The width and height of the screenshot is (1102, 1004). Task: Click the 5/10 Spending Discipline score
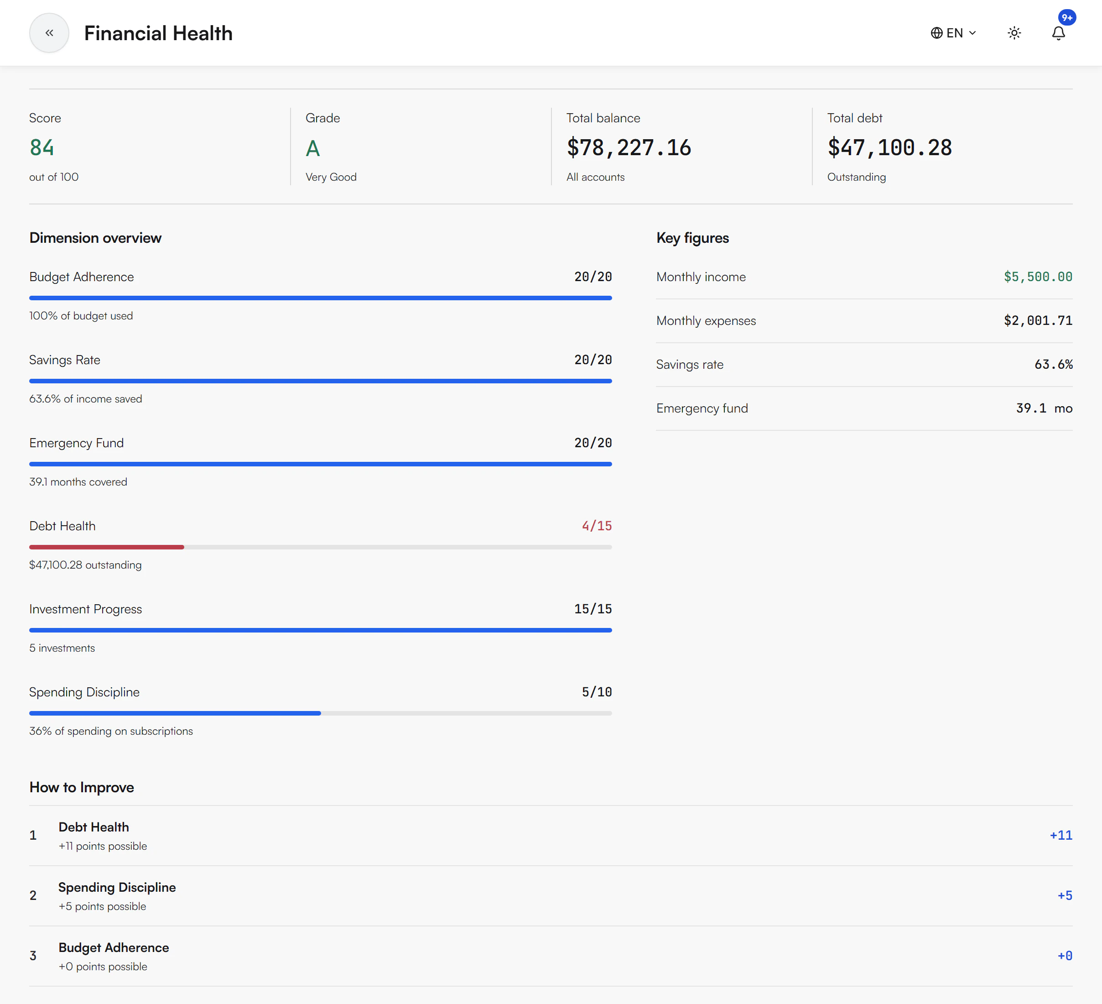(596, 692)
